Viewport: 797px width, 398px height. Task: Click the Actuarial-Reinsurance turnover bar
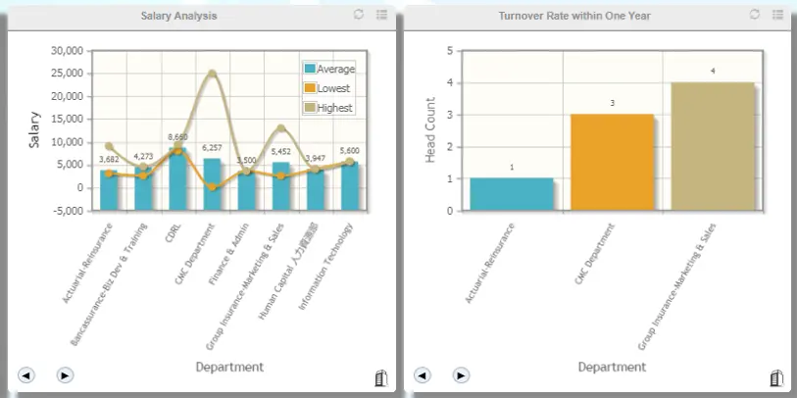pos(512,194)
